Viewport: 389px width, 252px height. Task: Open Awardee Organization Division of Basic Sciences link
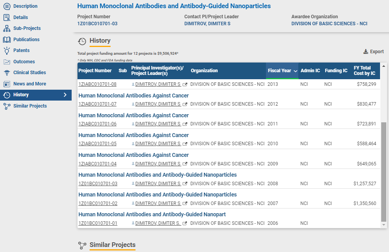coord(329,24)
